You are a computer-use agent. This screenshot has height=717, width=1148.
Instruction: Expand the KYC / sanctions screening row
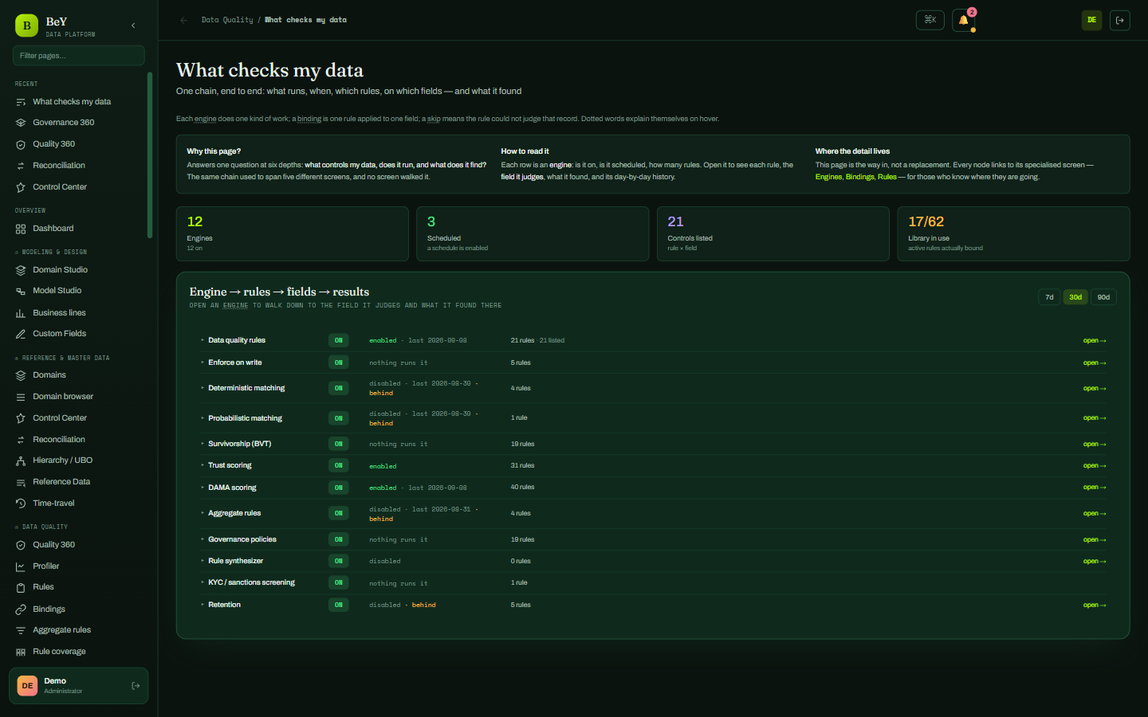(x=202, y=582)
